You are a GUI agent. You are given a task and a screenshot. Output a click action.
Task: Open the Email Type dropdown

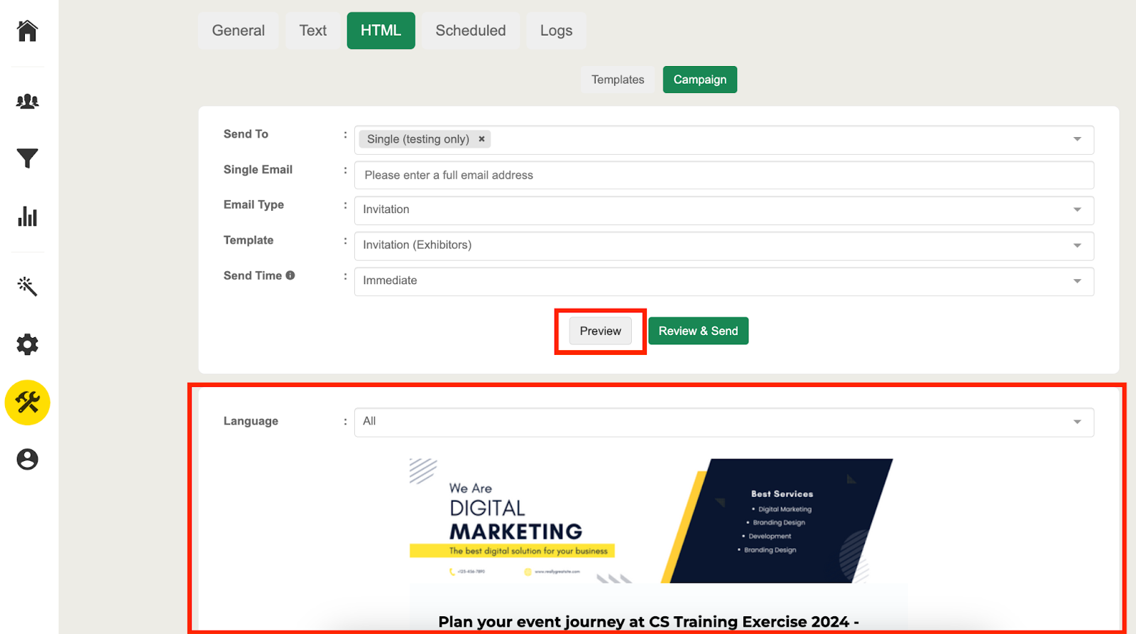[x=1076, y=209]
